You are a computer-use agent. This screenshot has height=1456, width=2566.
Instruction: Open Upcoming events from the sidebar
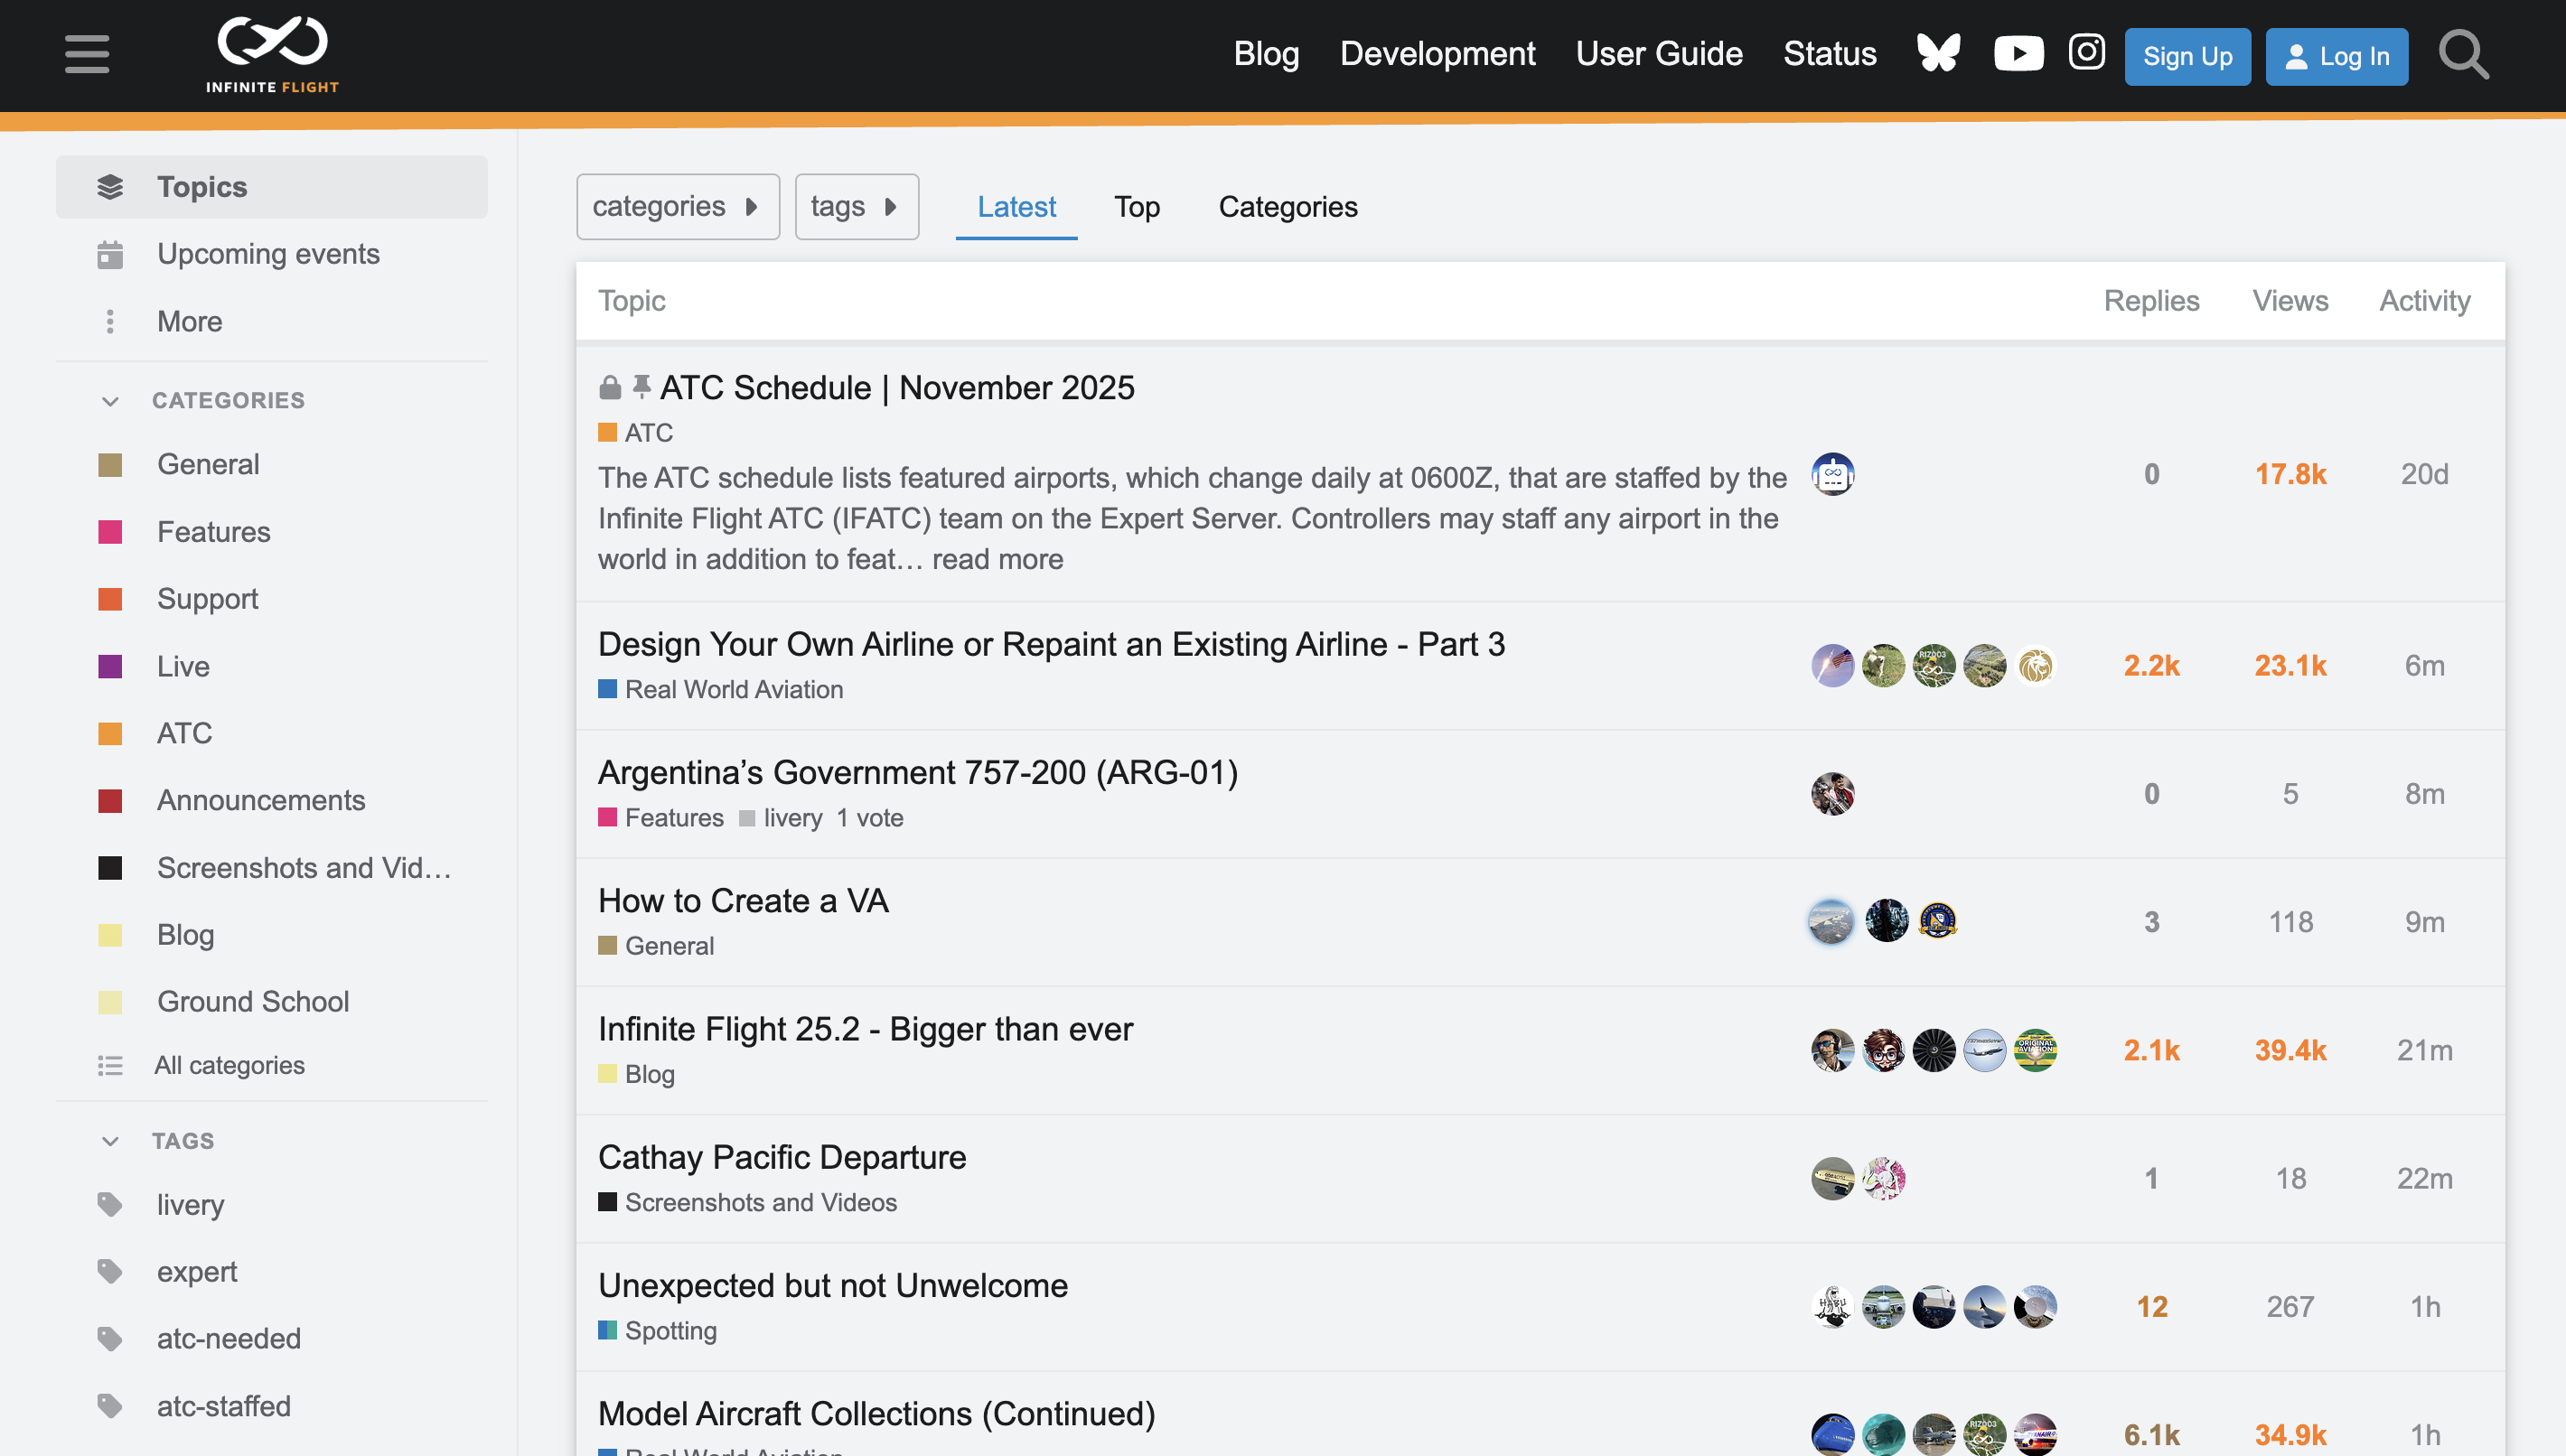(268, 254)
